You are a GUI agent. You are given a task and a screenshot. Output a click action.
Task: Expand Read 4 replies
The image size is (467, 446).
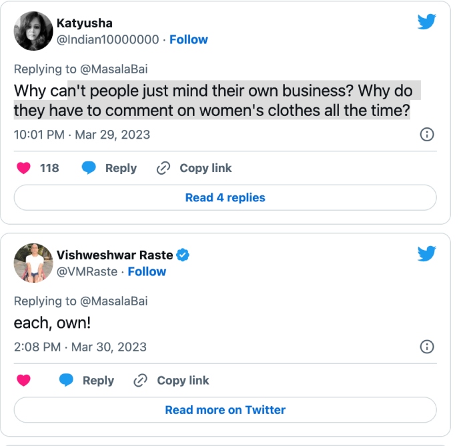click(225, 197)
